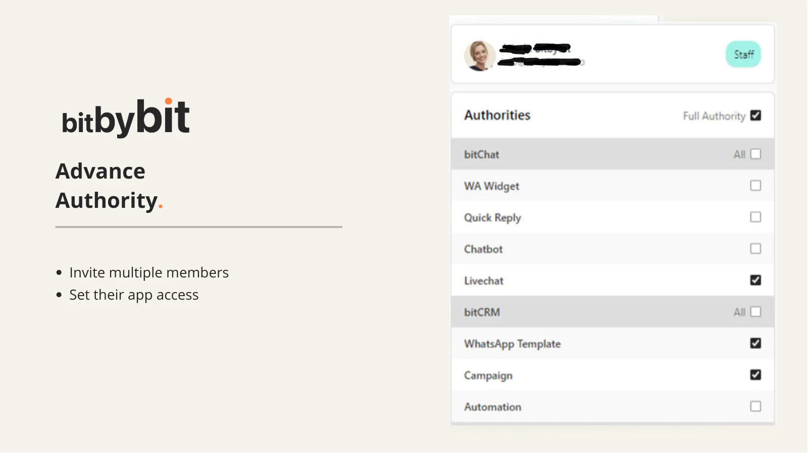Click the Staff role badge
The image size is (808, 454).
coord(743,54)
